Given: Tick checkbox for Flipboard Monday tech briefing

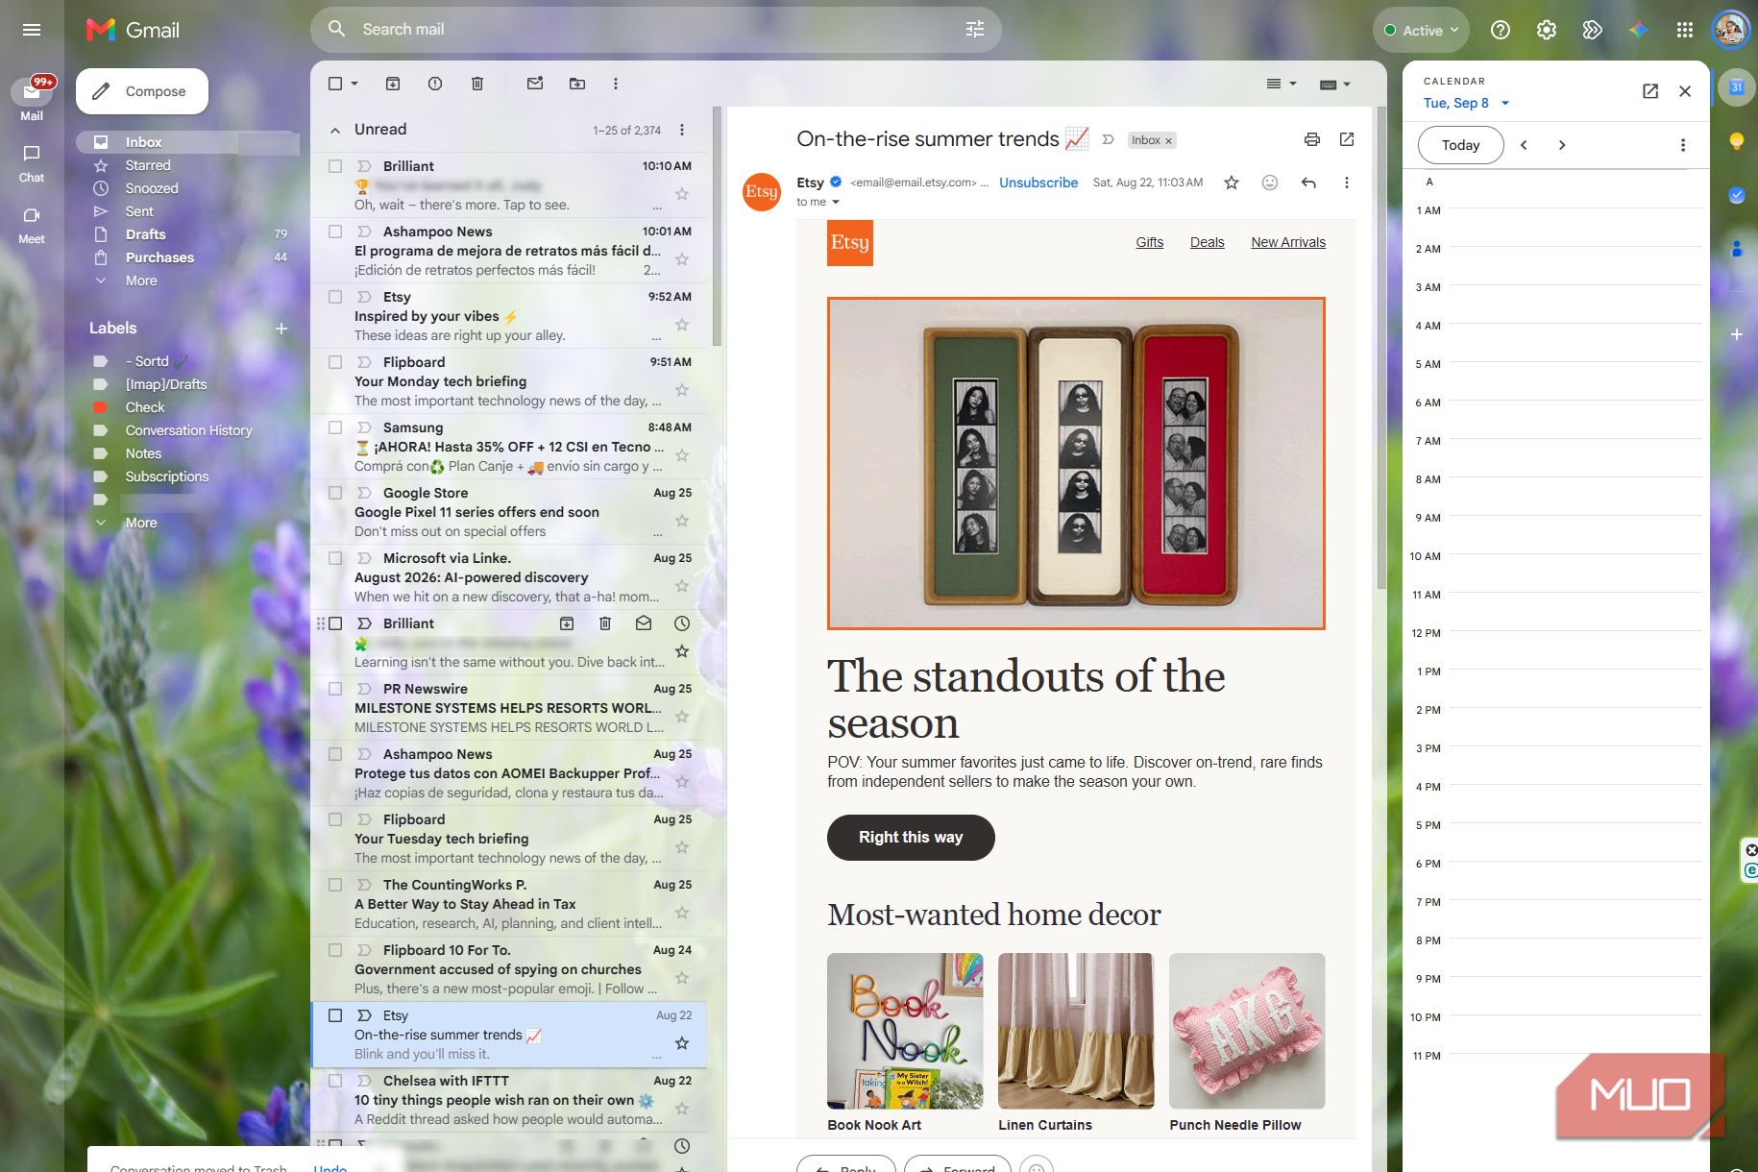Looking at the screenshot, I should coord(335,362).
